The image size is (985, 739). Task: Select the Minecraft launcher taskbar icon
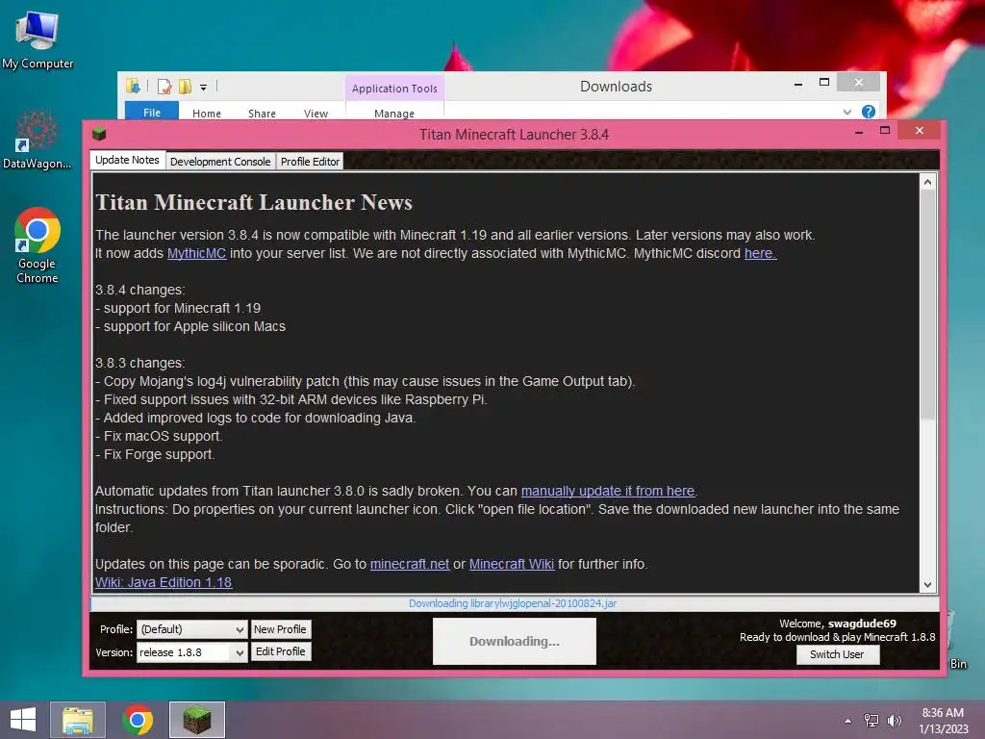point(196,720)
